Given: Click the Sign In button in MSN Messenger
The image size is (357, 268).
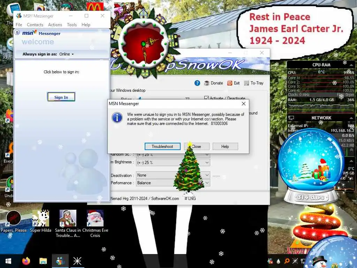Looking at the screenshot, I should [61, 97].
